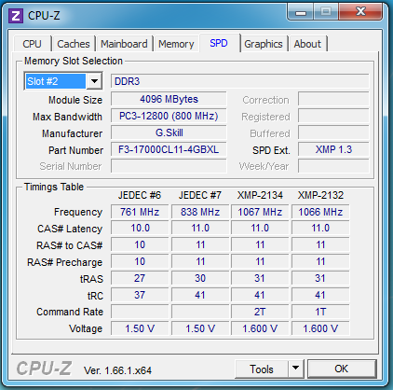Screen dimensions: 393x390
Task: Click the Tools button
Action: click(262, 369)
